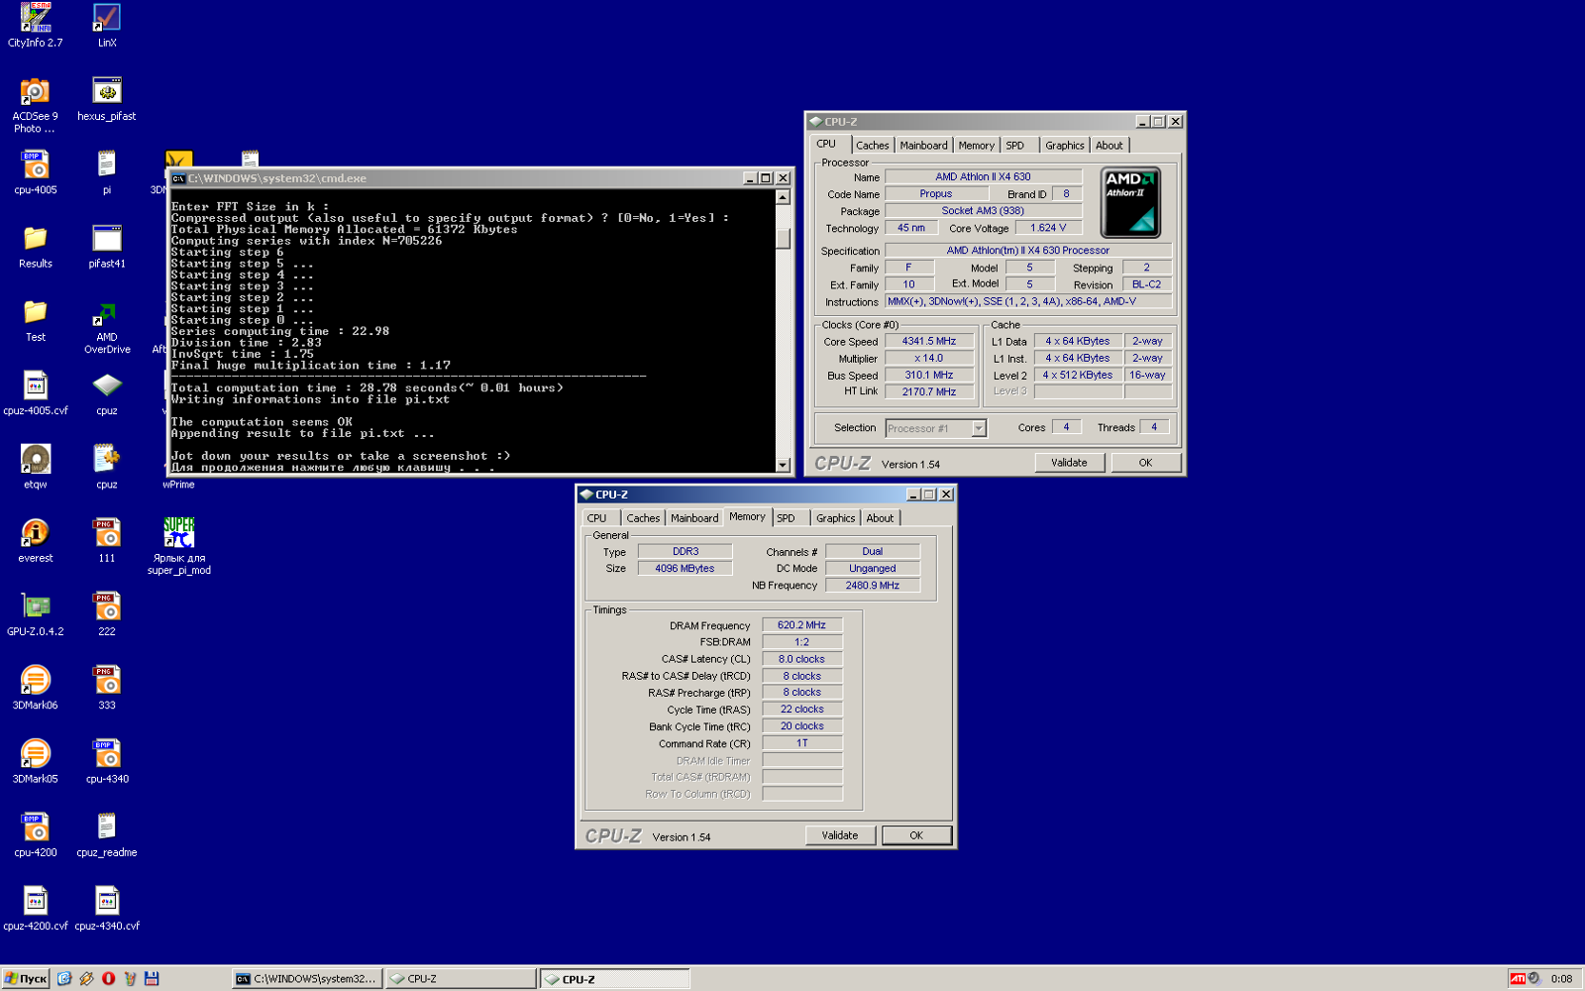This screenshot has height=991, width=1585.
Task: Click the system tray clock 0:08
Action: pos(1561,978)
